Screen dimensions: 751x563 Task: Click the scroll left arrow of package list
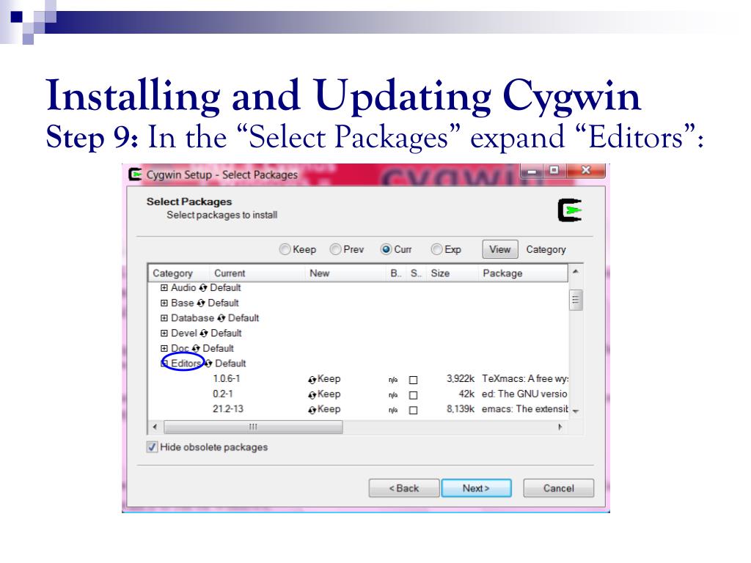pyautogui.click(x=155, y=427)
